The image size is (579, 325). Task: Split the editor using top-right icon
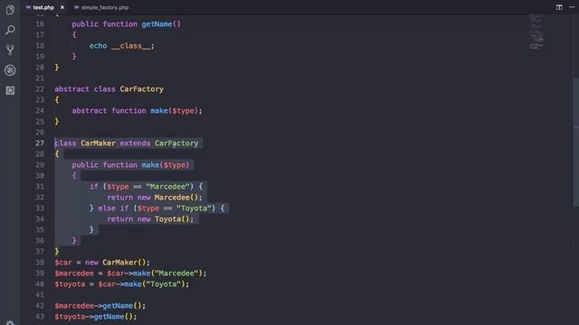(559, 7)
